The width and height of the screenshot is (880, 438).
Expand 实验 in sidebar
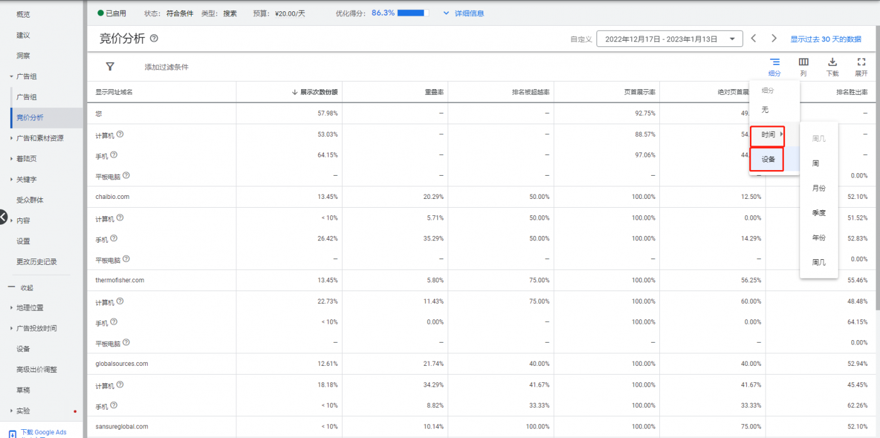click(x=11, y=411)
